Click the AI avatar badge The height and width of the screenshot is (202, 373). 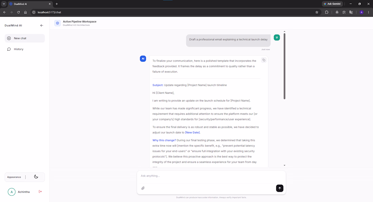143,58
